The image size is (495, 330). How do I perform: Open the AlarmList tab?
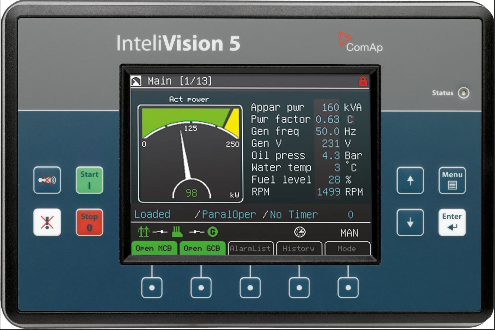(250, 248)
